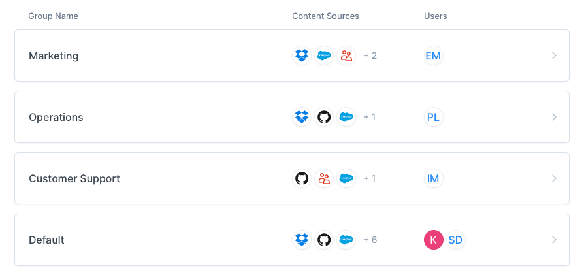
Task: Open the Marketing group name
Action: click(x=54, y=56)
